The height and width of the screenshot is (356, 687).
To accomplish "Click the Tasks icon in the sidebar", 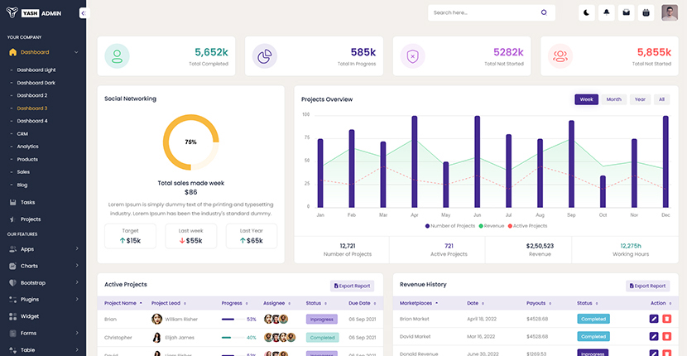I will coord(12,203).
